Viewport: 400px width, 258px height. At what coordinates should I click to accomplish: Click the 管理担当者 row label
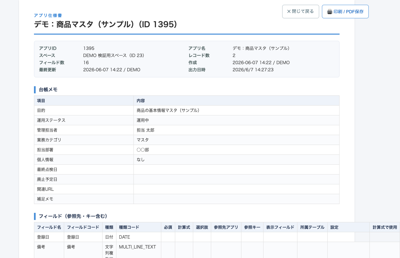47,130
